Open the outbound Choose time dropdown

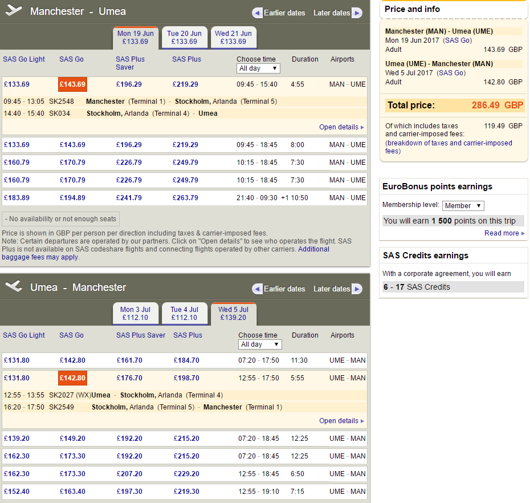click(x=258, y=68)
